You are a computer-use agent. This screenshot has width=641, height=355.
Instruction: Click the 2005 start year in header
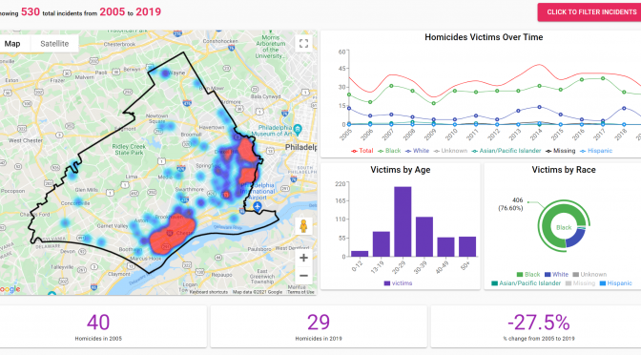click(x=112, y=11)
